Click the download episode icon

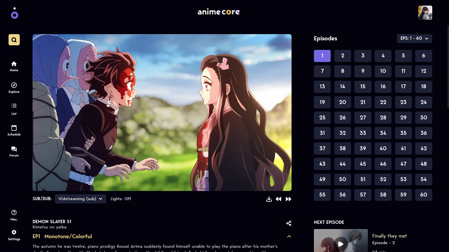(x=269, y=199)
